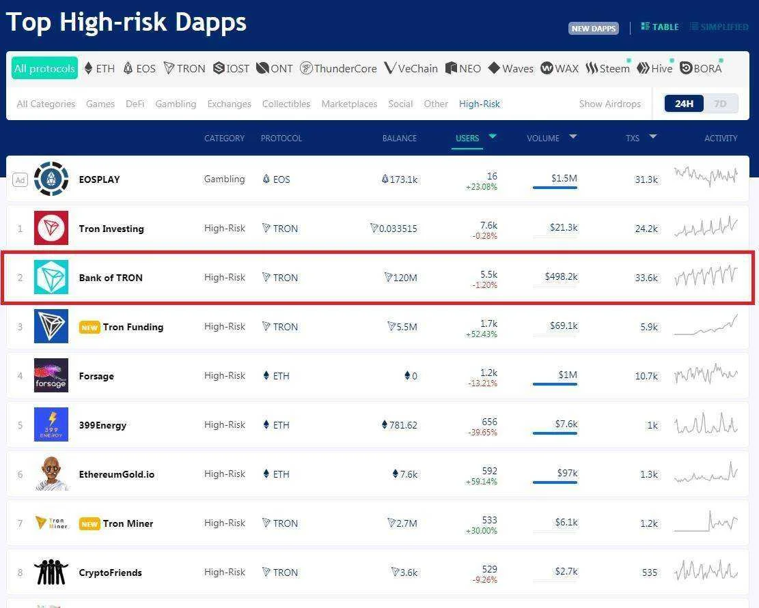Click the CryptoFriends silhouette logo
The image size is (759, 608).
51,573
